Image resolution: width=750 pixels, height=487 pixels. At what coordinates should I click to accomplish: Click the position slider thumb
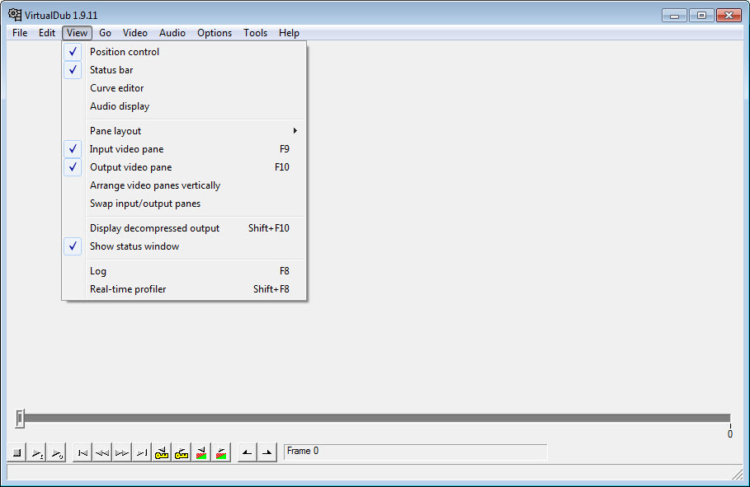pos(20,419)
